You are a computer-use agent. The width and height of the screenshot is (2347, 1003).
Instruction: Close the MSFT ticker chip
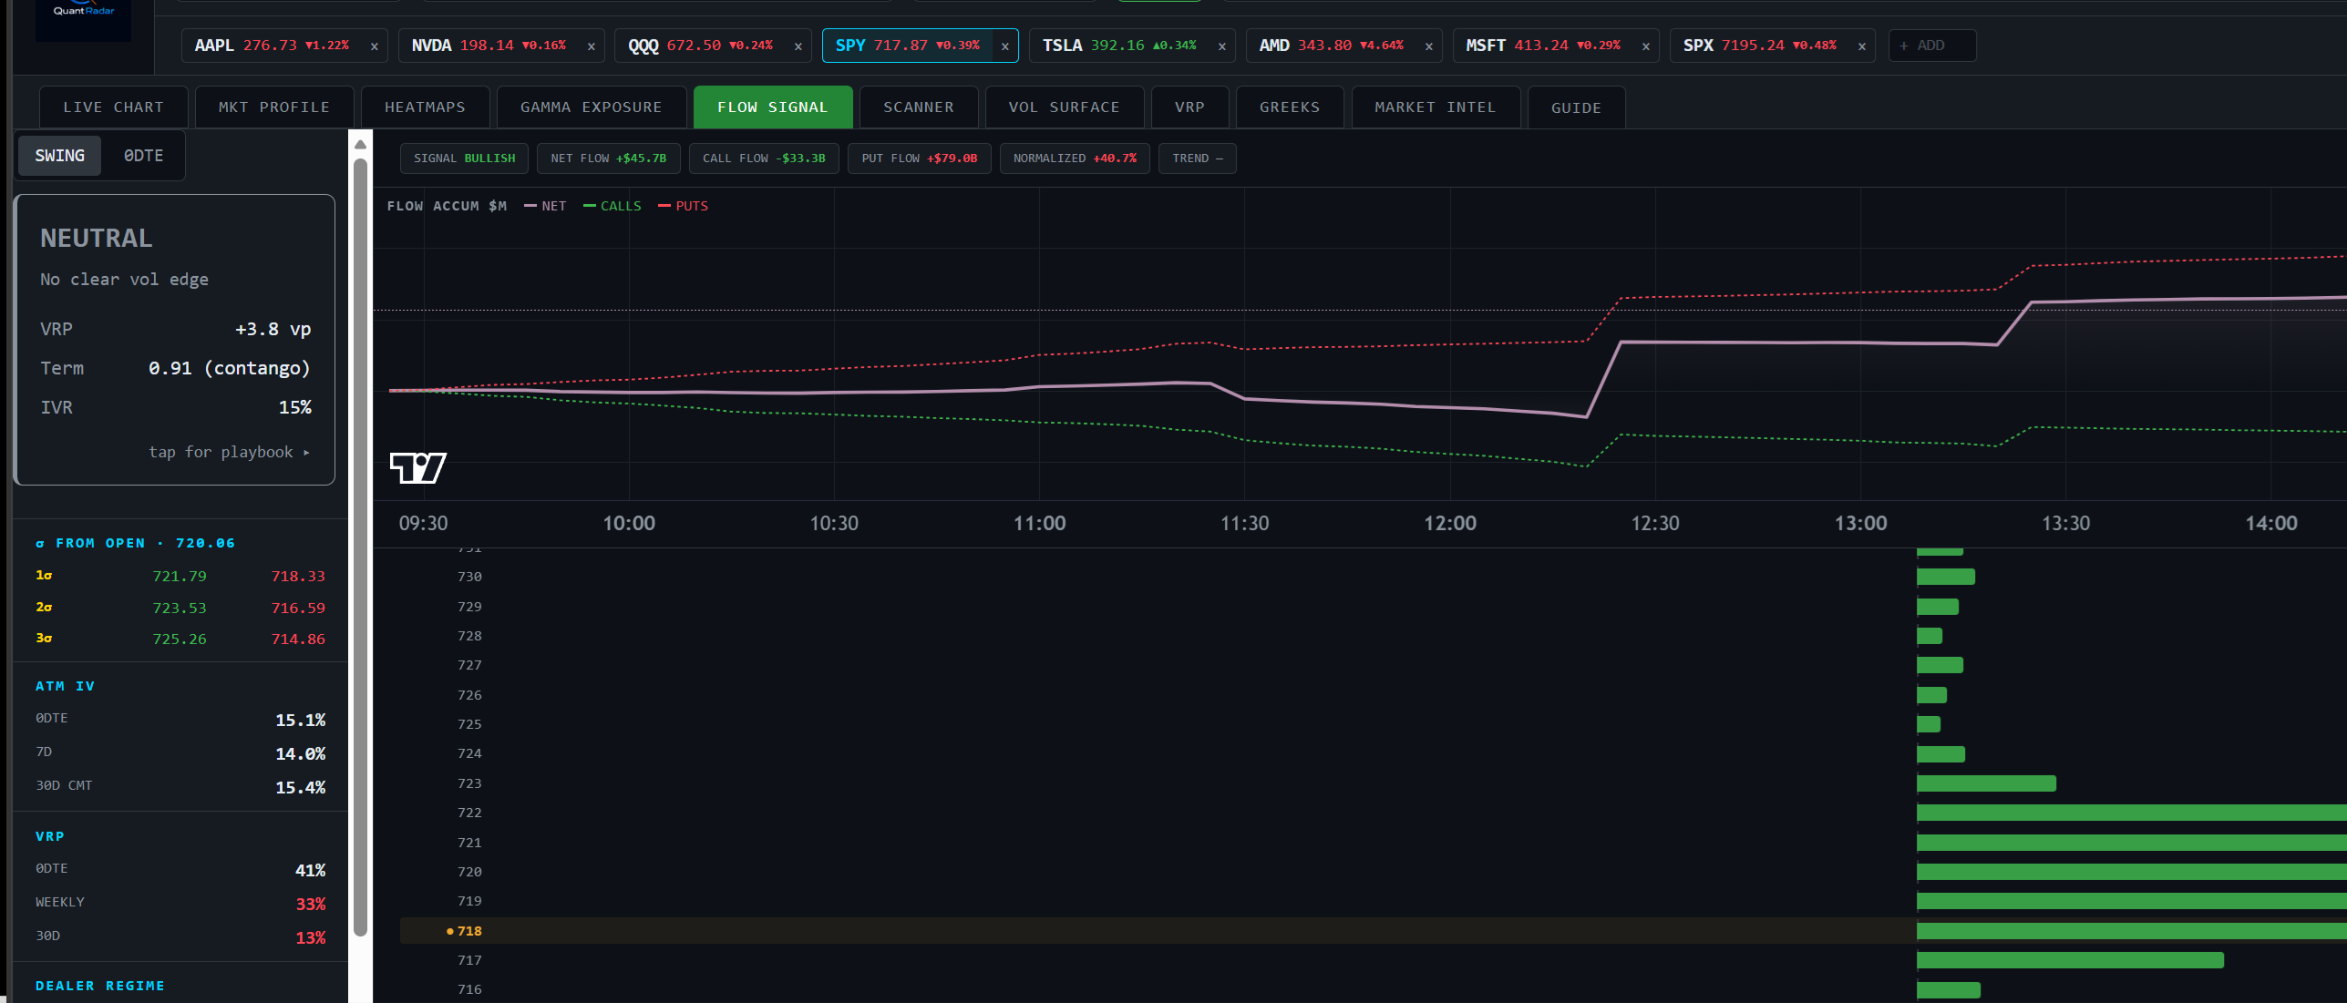click(x=1645, y=46)
